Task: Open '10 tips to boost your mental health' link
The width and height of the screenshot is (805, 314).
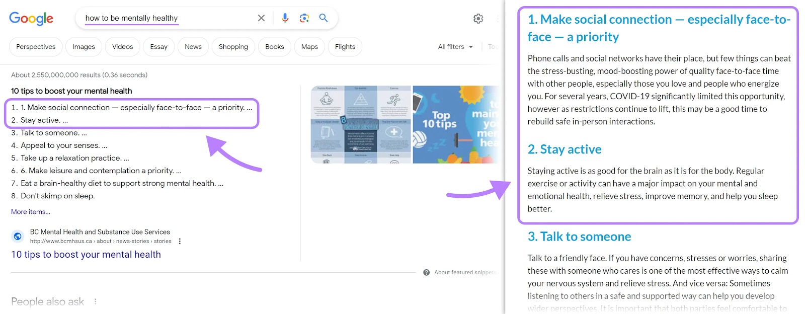Action: 86,255
